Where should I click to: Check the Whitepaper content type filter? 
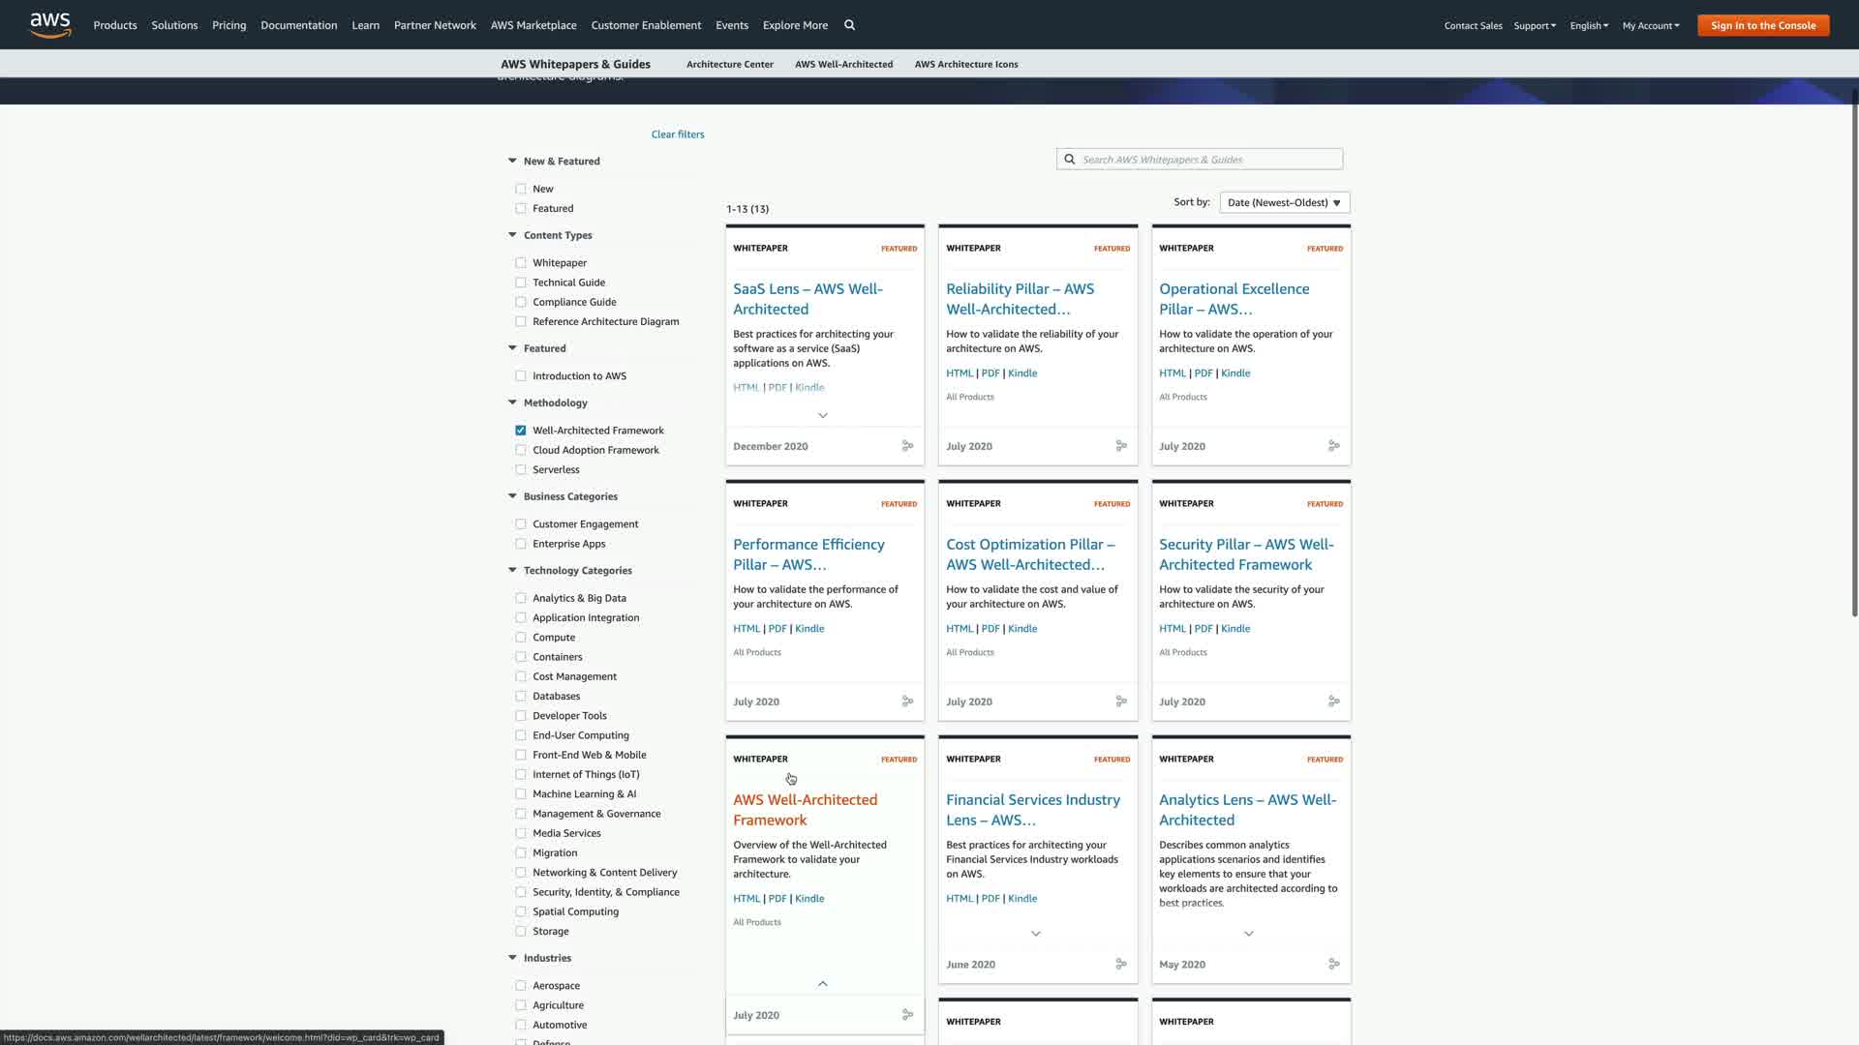pyautogui.click(x=521, y=263)
